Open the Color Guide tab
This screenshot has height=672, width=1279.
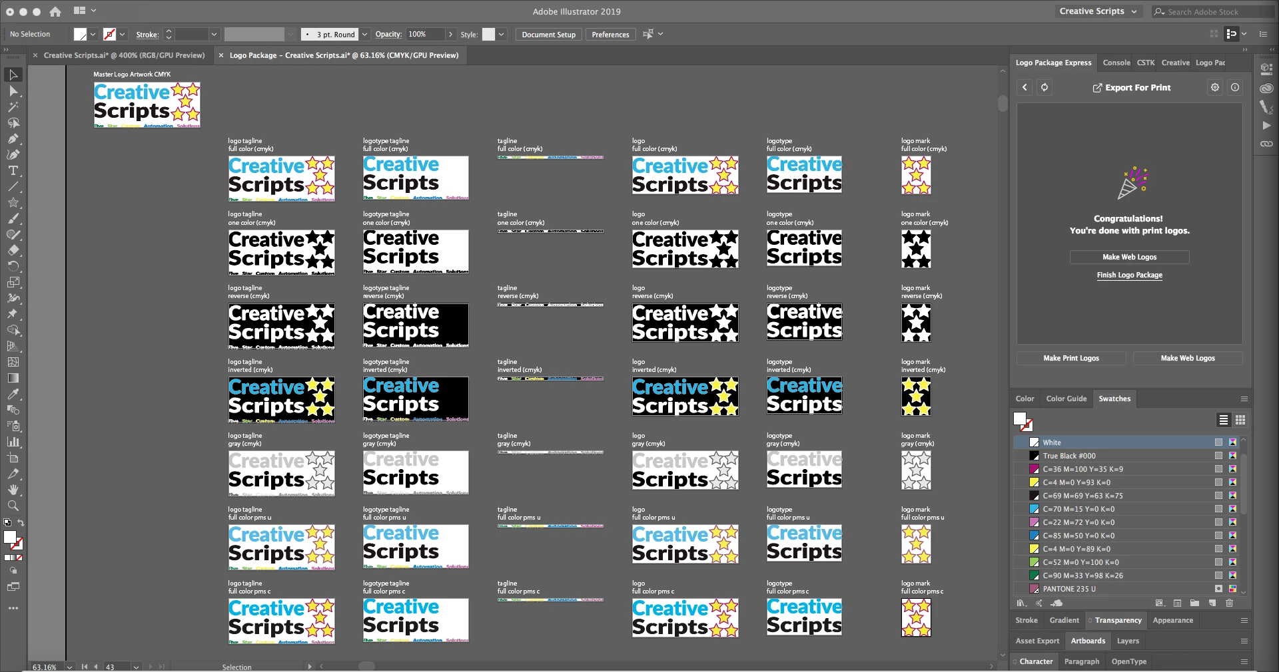pos(1066,399)
